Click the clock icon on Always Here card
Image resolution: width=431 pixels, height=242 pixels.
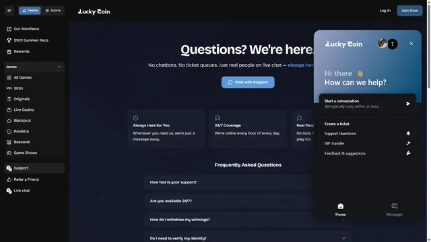135,118
